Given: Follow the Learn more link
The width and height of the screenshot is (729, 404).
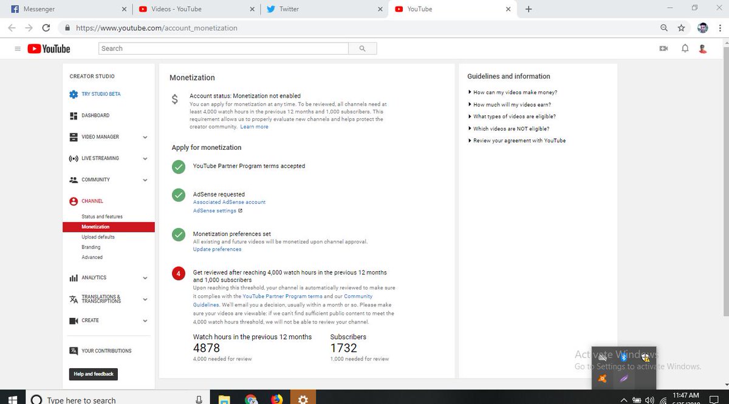Looking at the screenshot, I should coord(254,127).
